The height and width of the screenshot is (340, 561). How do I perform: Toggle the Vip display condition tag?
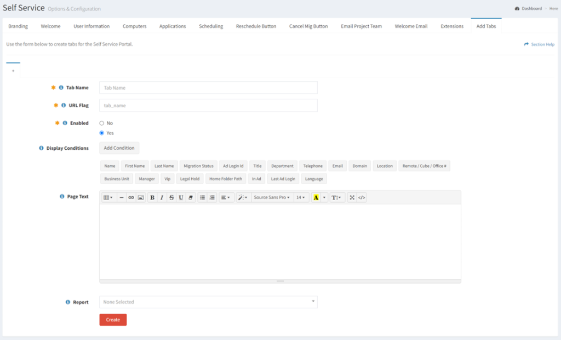[167, 178]
